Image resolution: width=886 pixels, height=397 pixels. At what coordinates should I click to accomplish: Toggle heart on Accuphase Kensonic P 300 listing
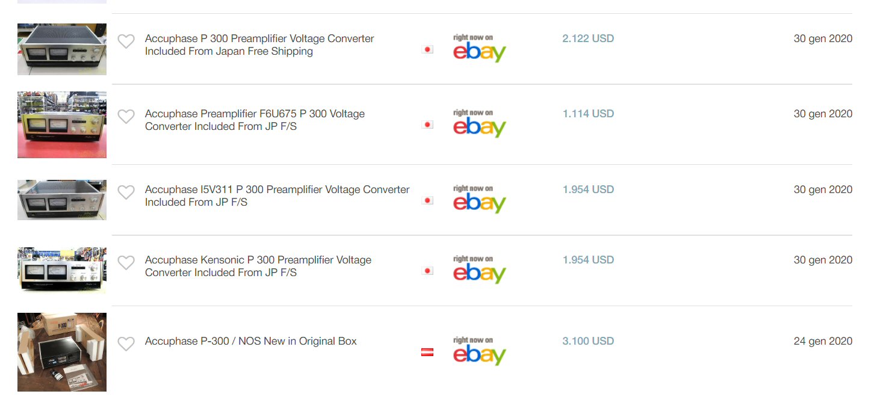(126, 263)
